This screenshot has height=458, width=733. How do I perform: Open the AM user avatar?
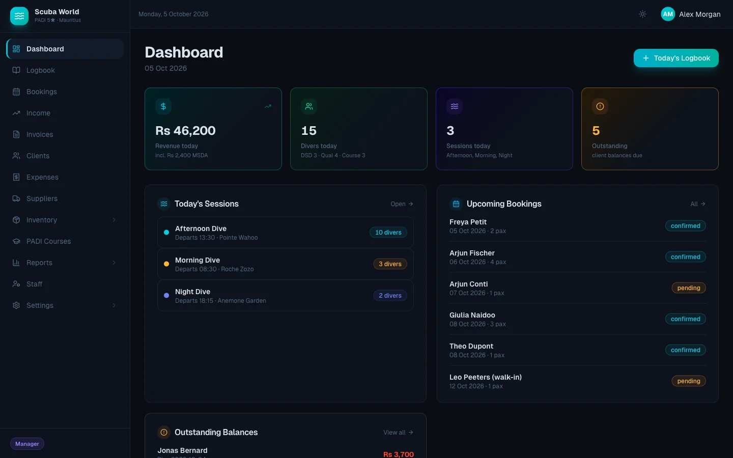pyautogui.click(x=668, y=14)
